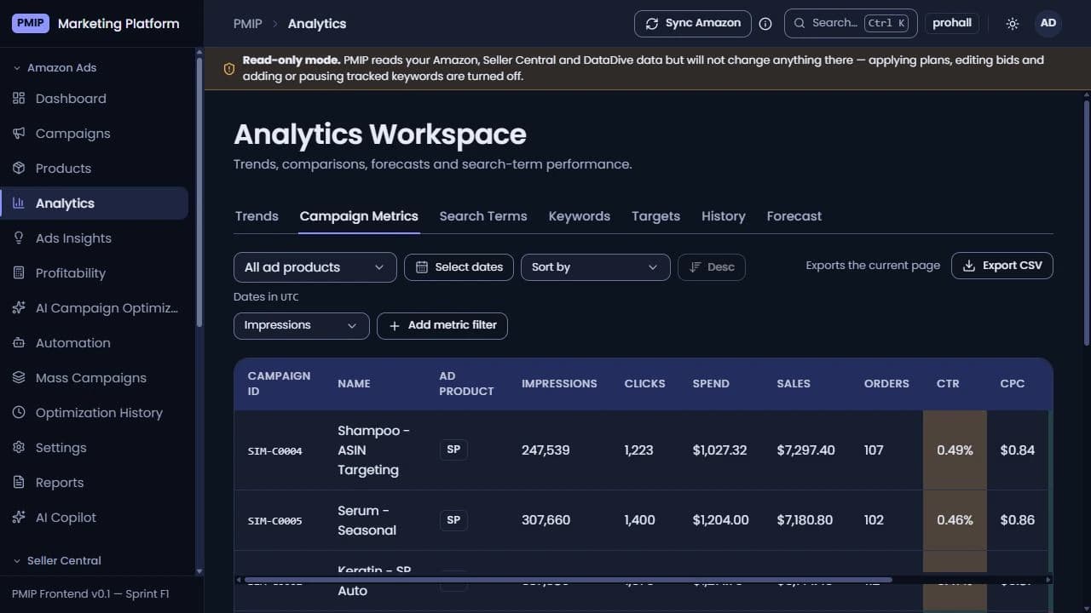Switch to the Forecast tab

pos(794,216)
